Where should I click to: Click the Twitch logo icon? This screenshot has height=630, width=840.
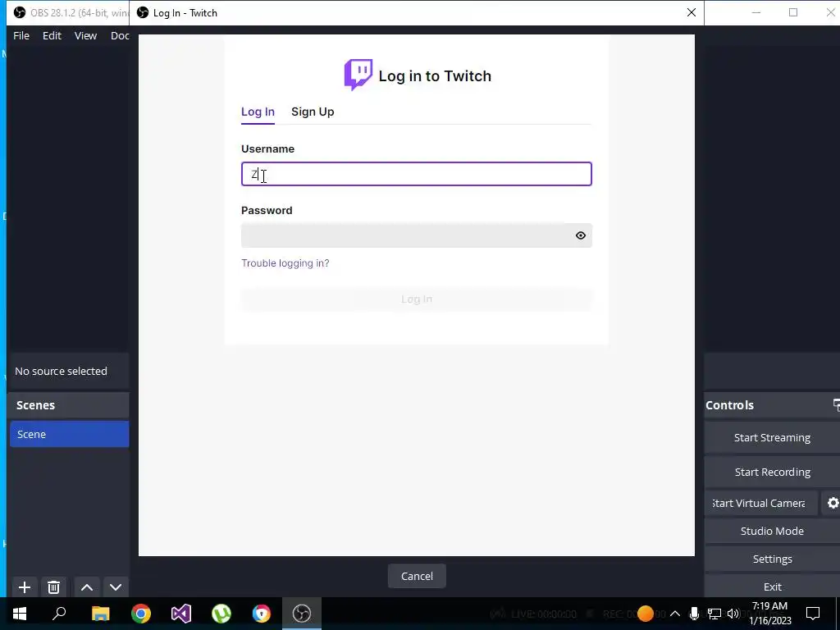point(358,75)
